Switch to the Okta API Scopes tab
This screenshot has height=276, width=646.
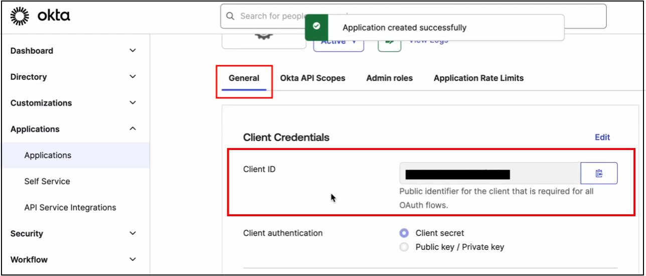coord(312,78)
